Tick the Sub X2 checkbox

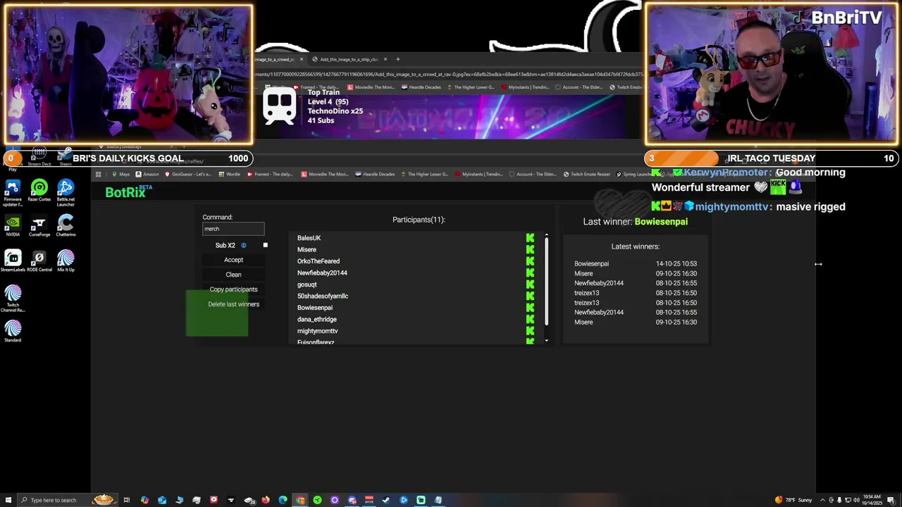click(265, 245)
